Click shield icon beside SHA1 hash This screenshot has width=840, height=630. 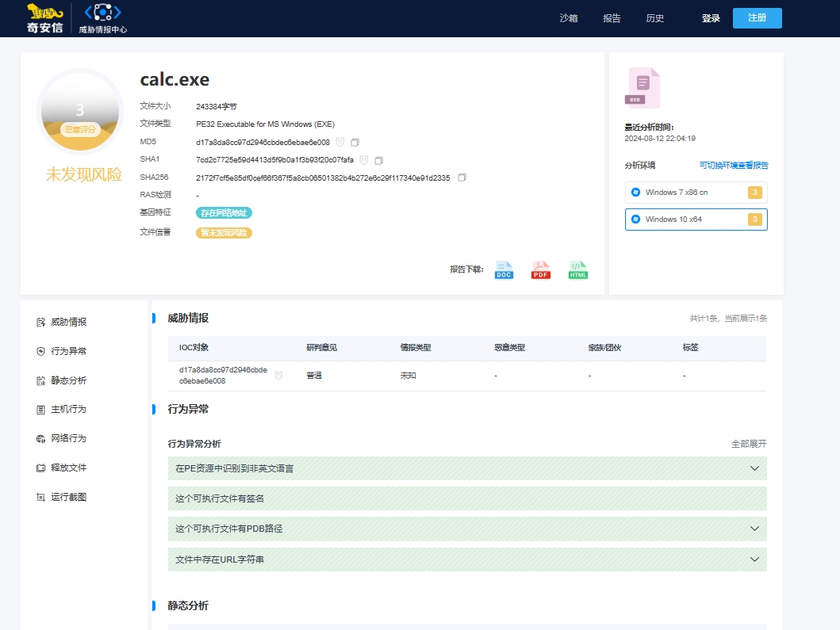(364, 161)
